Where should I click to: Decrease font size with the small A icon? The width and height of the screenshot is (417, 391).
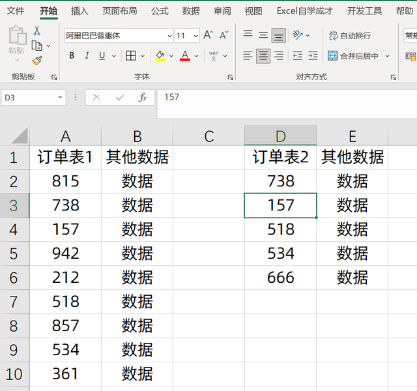(x=224, y=35)
